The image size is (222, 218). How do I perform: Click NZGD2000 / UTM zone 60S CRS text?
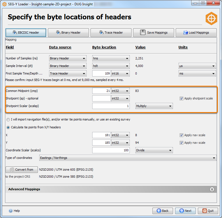(x=66, y=170)
